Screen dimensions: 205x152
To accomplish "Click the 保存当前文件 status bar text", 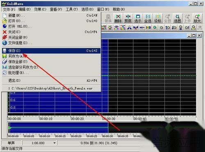I will point(12,149).
